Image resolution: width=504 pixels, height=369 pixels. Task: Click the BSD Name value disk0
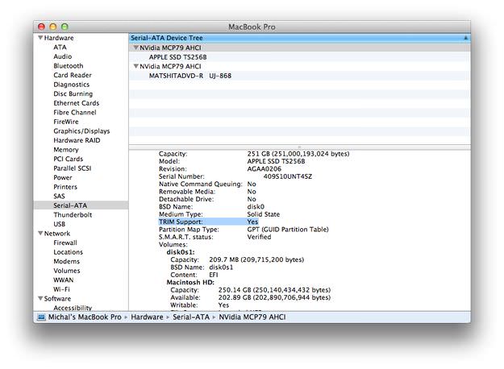coord(256,206)
